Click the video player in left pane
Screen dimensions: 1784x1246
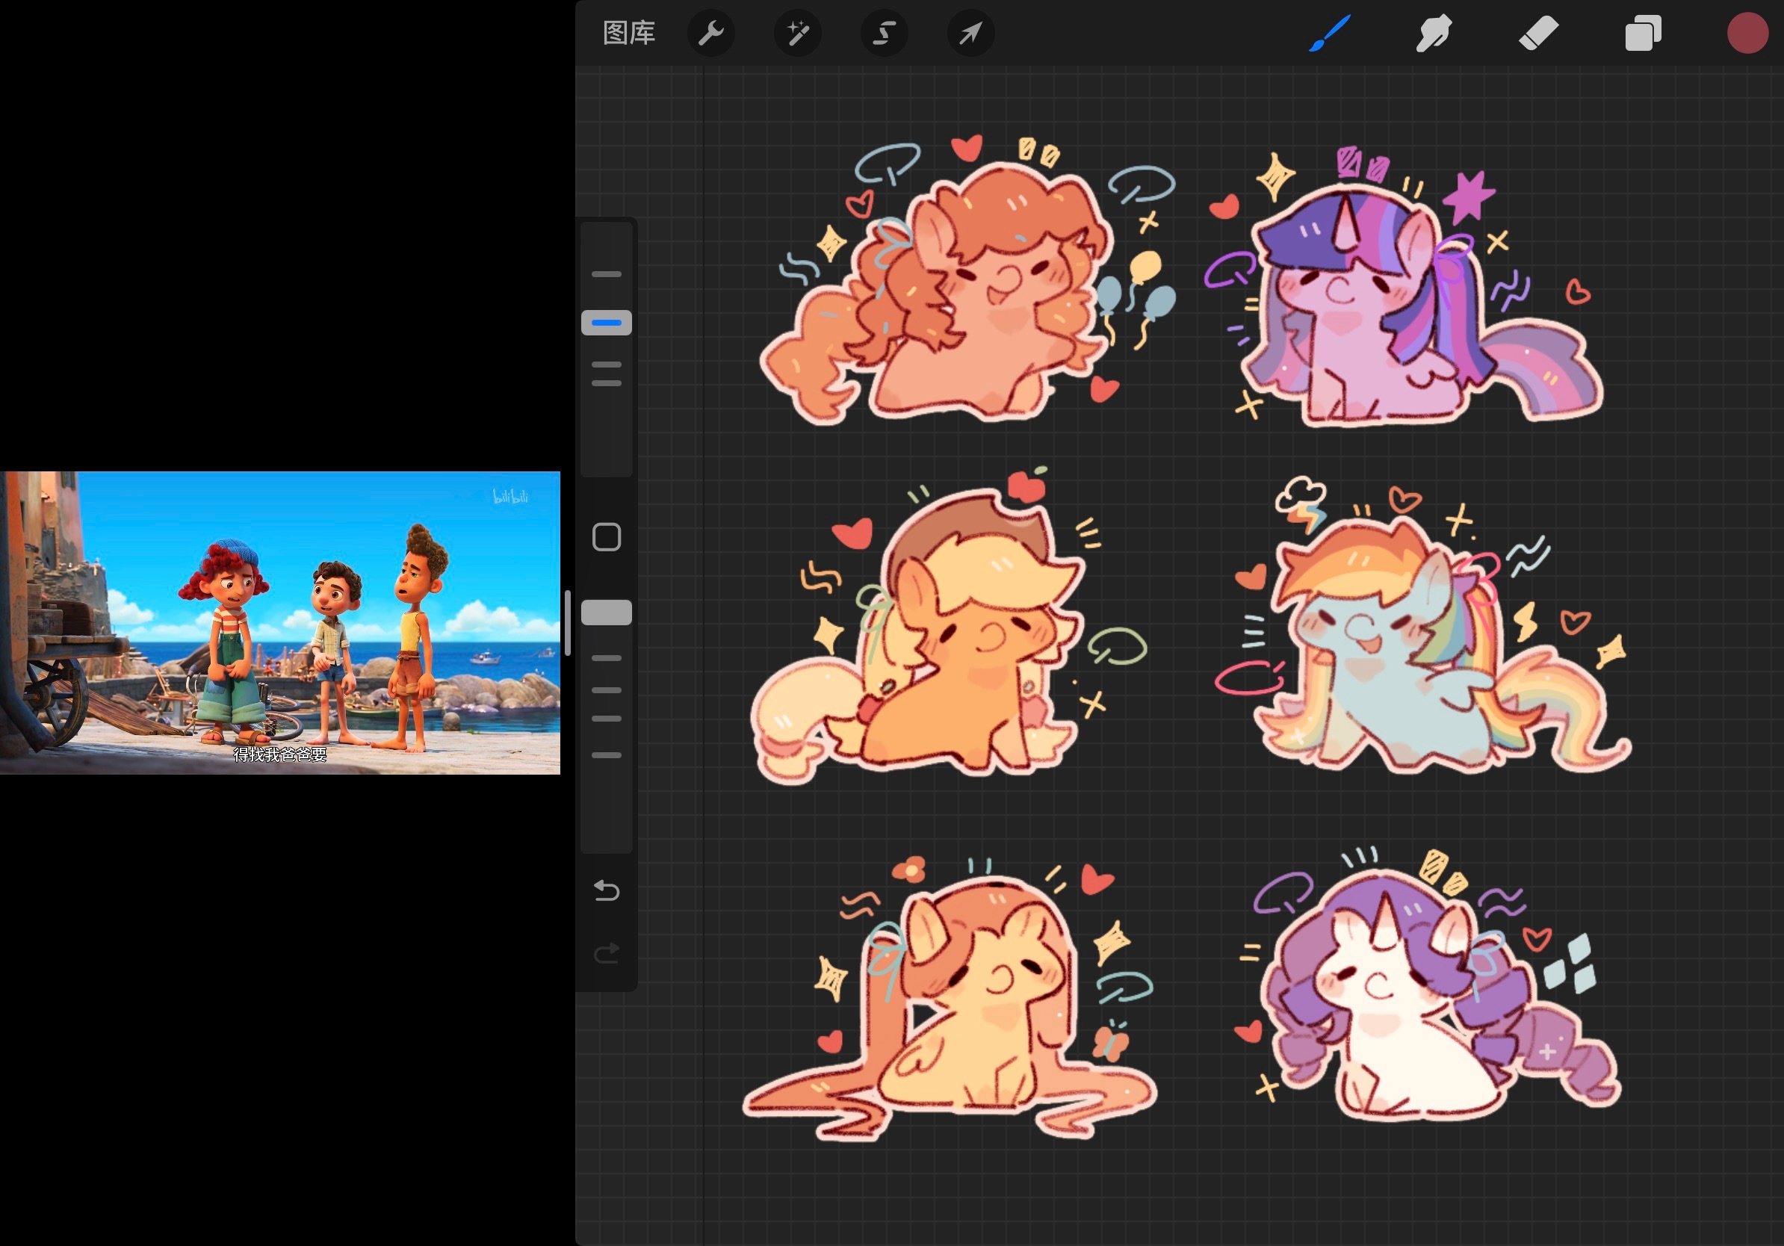tap(279, 622)
